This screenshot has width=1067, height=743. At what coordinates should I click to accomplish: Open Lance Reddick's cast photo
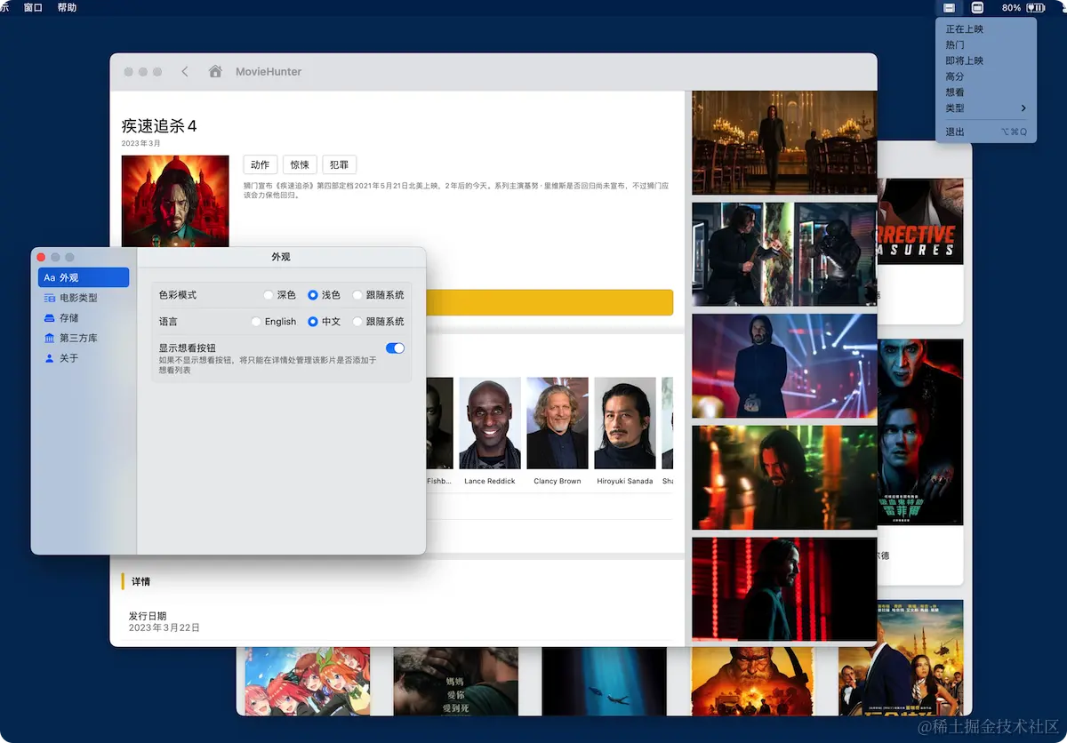490,423
